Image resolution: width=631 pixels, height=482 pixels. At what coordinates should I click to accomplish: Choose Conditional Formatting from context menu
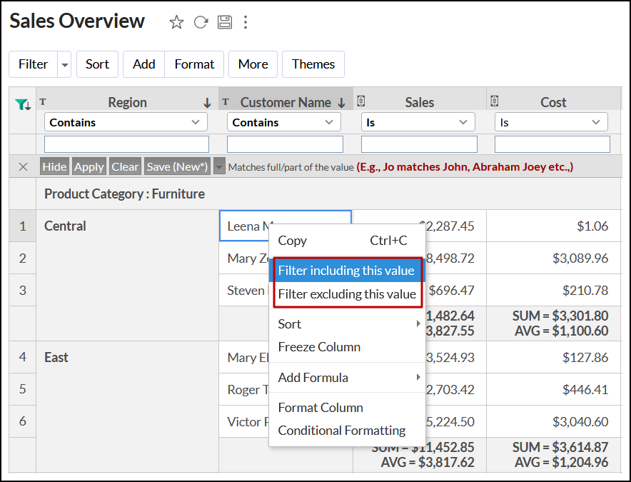coord(341,431)
